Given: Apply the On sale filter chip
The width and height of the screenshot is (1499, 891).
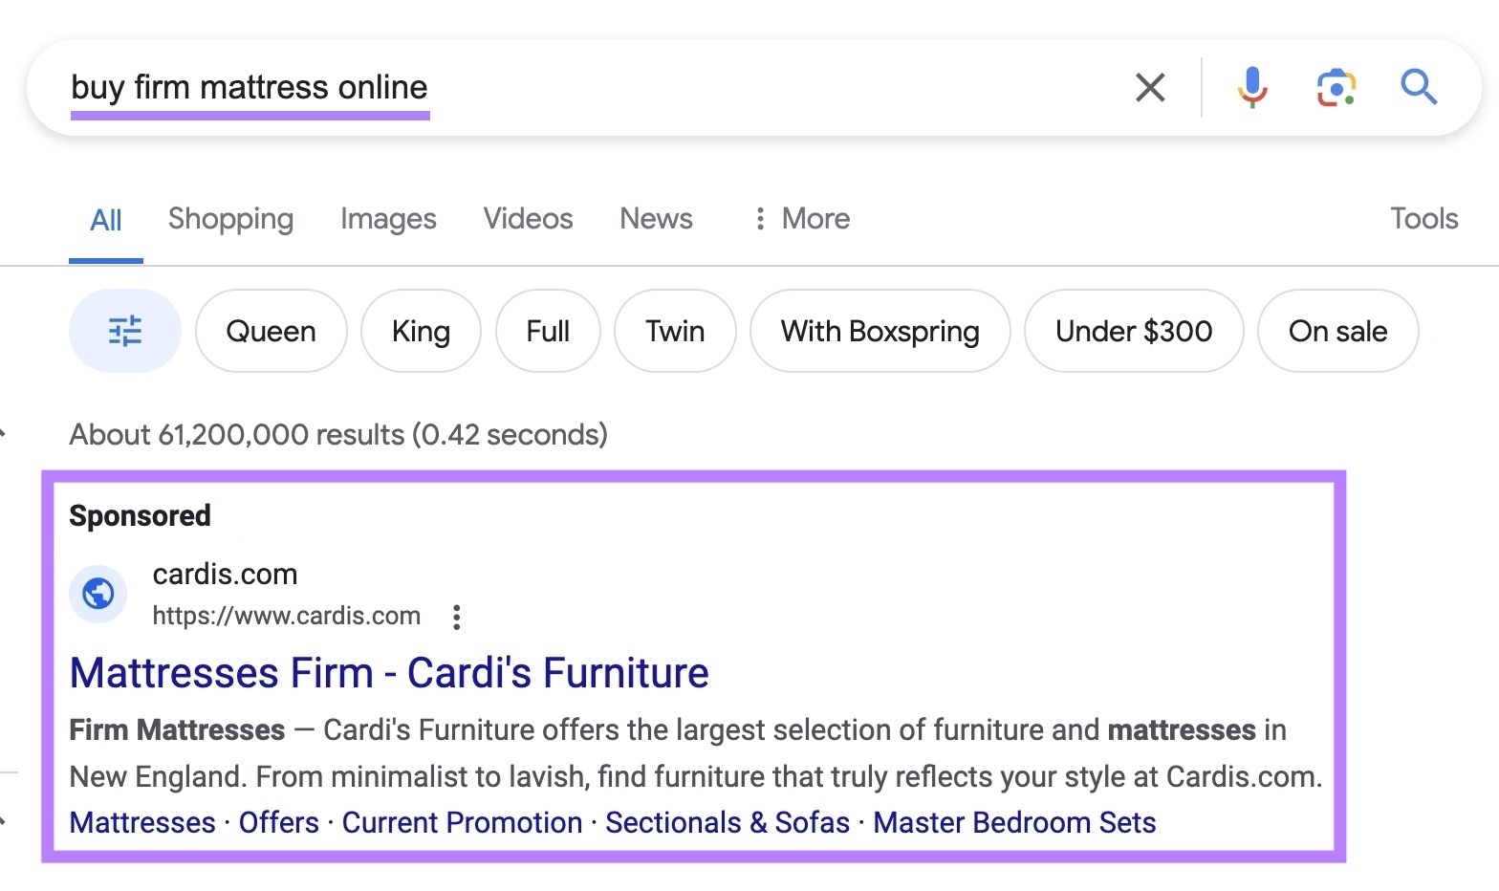Looking at the screenshot, I should (1337, 331).
